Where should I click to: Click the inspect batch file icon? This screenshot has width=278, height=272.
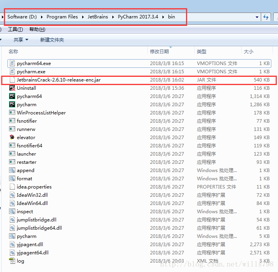click(12, 211)
